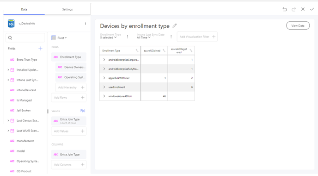
Task: Open the F(x) calculated values editor
Action: click(x=83, y=111)
